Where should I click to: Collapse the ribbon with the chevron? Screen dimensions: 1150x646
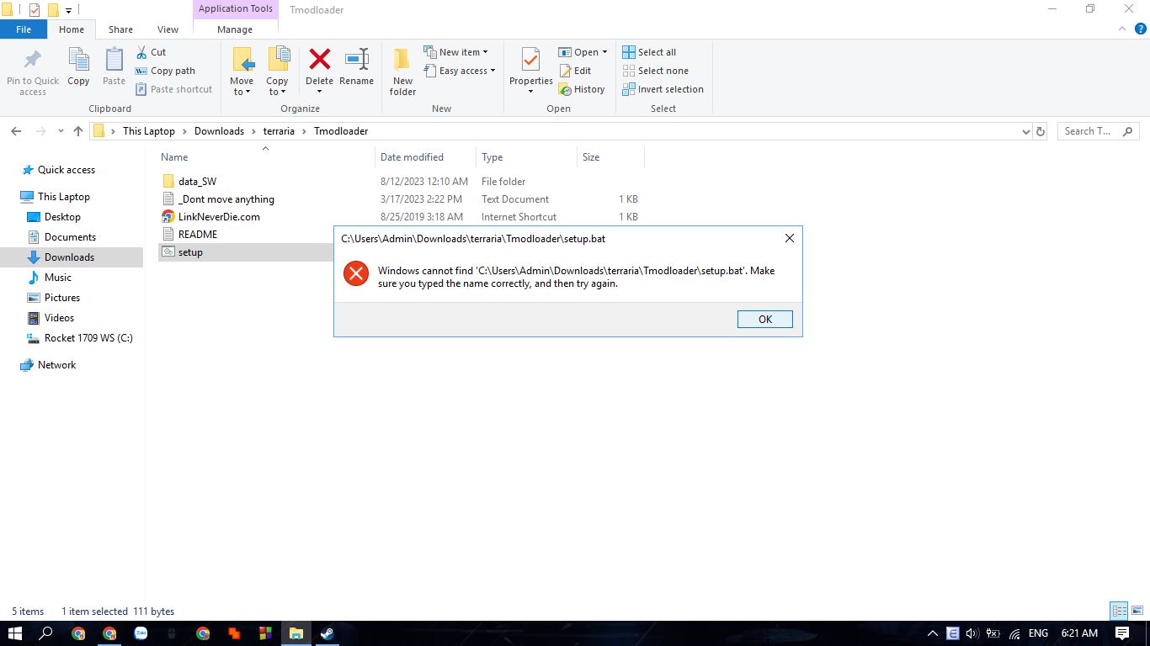1121,28
